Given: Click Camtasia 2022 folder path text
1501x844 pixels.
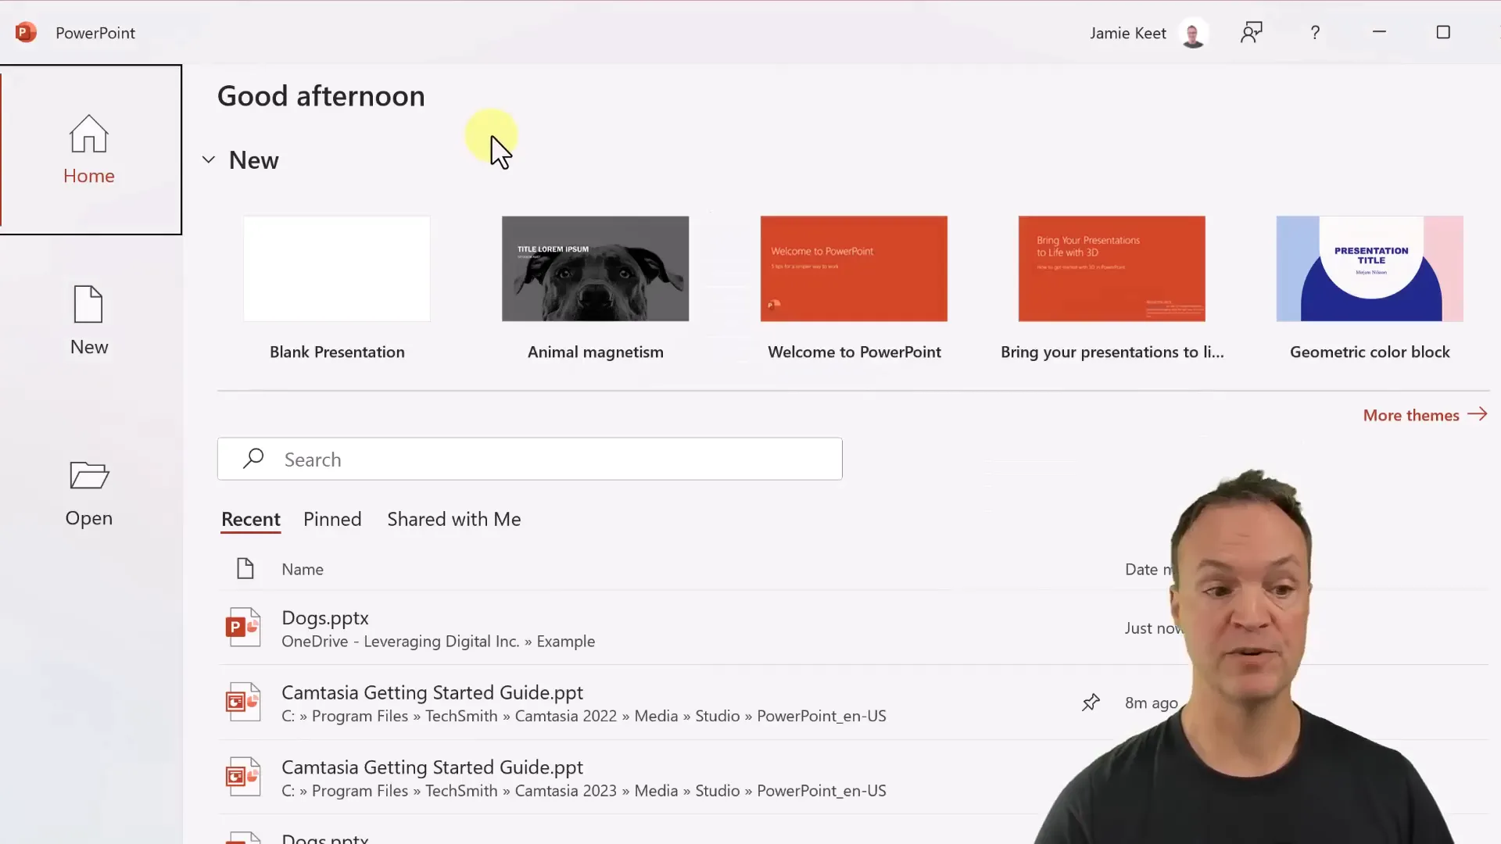Looking at the screenshot, I should coord(584,717).
